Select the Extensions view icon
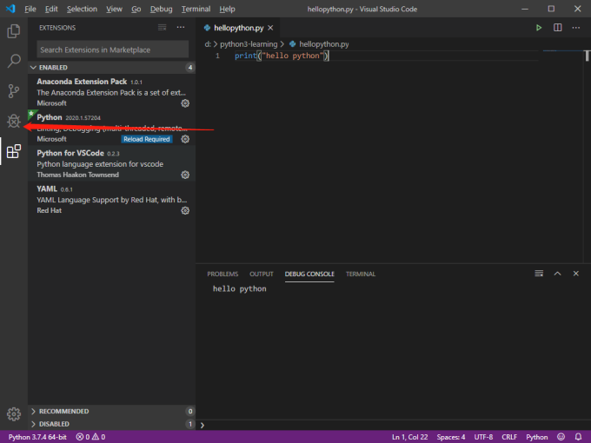The height and width of the screenshot is (443, 591). [x=14, y=151]
